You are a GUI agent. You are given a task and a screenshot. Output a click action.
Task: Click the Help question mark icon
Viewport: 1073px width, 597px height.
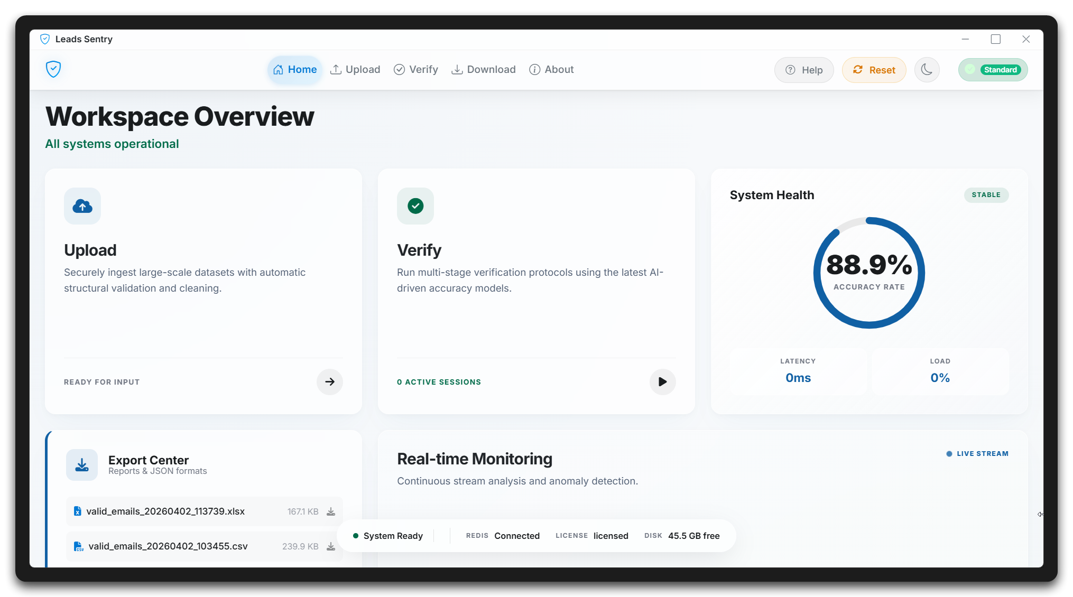click(790, 70)
